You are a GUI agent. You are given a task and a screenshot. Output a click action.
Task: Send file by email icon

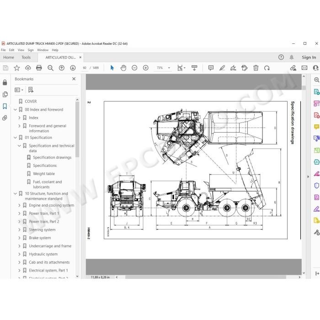tap(304, 68)
